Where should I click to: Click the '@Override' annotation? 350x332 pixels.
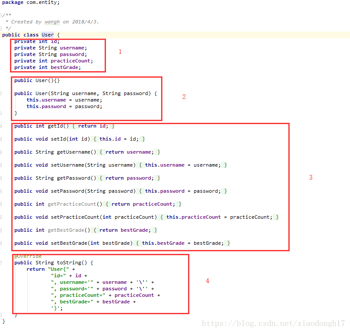[x=28, y=256]
